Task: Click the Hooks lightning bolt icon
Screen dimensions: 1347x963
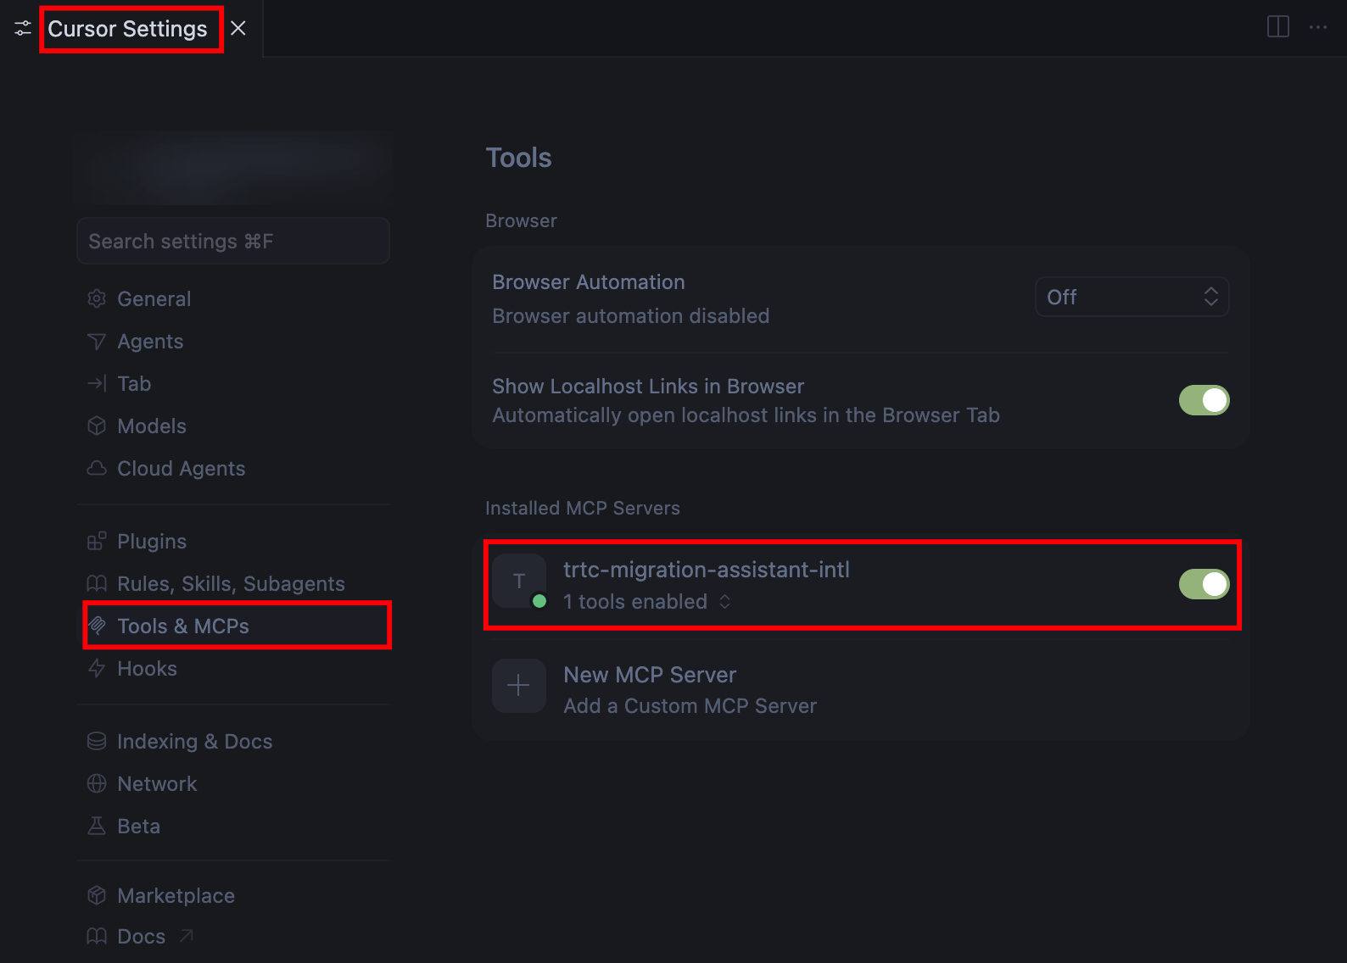Action: tap(97, 668)
